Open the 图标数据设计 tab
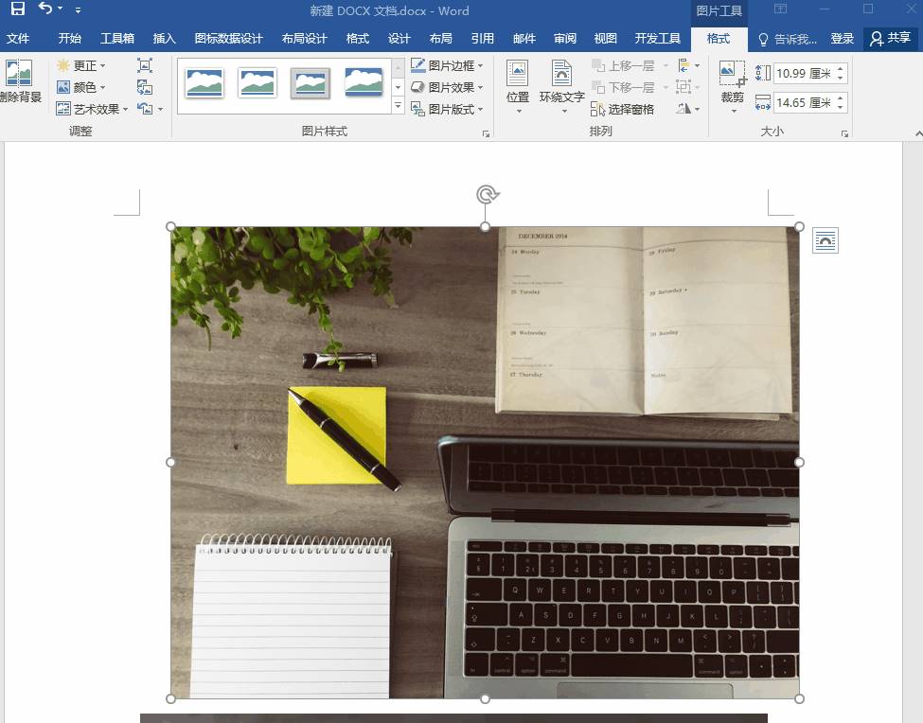The width and height of the screenshot is (923, 723). point(228,38)
